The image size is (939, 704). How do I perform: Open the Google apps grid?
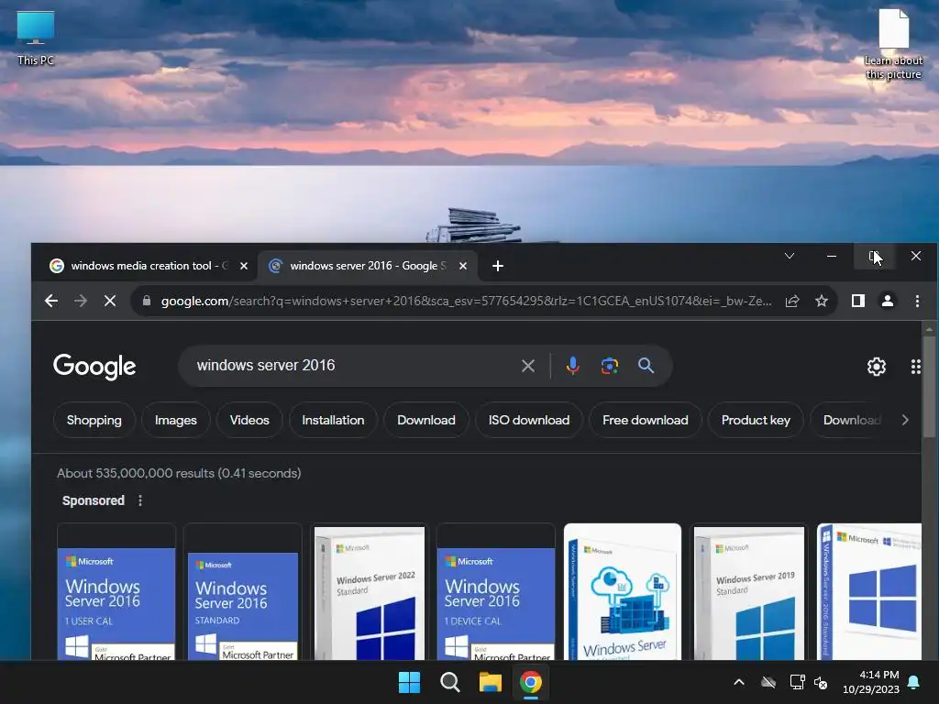pyautogui.click(x=916, y=367)
